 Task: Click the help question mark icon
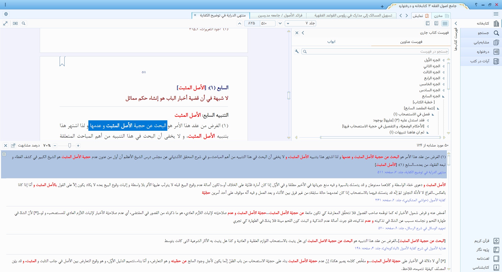(476, 5)
